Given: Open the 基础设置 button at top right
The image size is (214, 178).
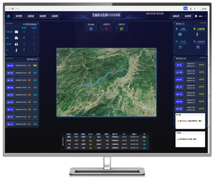Looking at the screenshot, I should [176, 16].
